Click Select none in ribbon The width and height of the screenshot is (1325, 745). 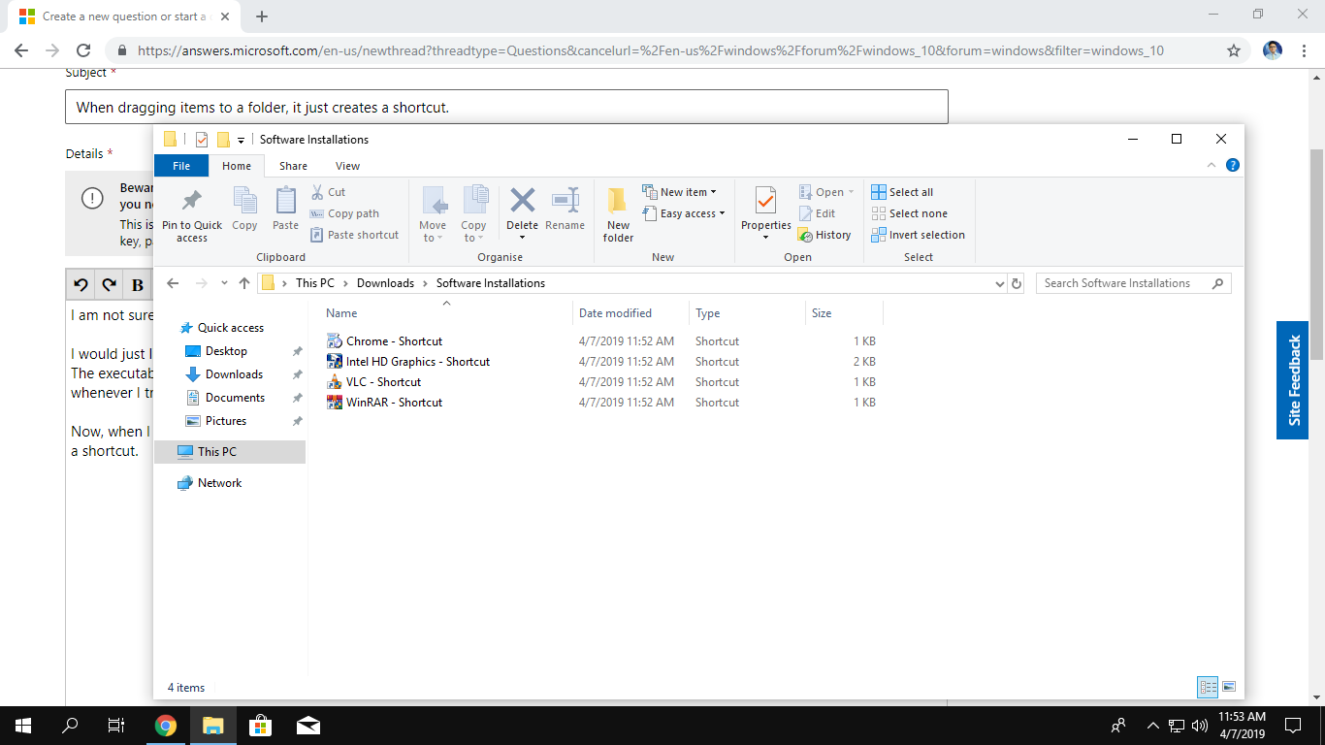tap(909, 213)
